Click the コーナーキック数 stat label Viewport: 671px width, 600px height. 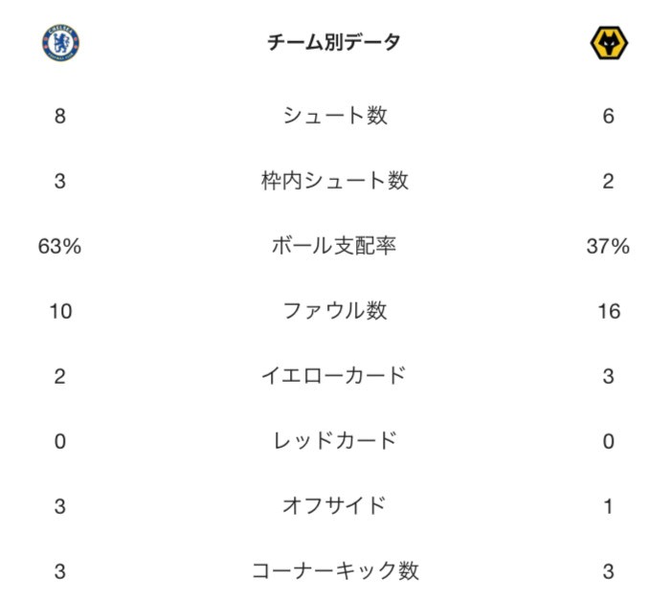pyautogui.click(x=335, y=571)
